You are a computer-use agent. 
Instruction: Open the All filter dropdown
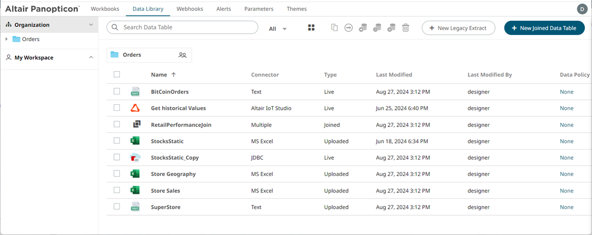click(278, 28)
